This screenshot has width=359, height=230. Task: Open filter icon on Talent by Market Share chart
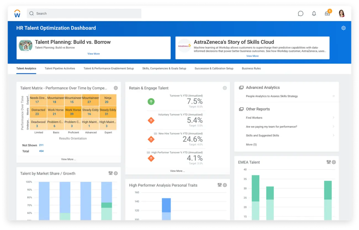(110, 173)
